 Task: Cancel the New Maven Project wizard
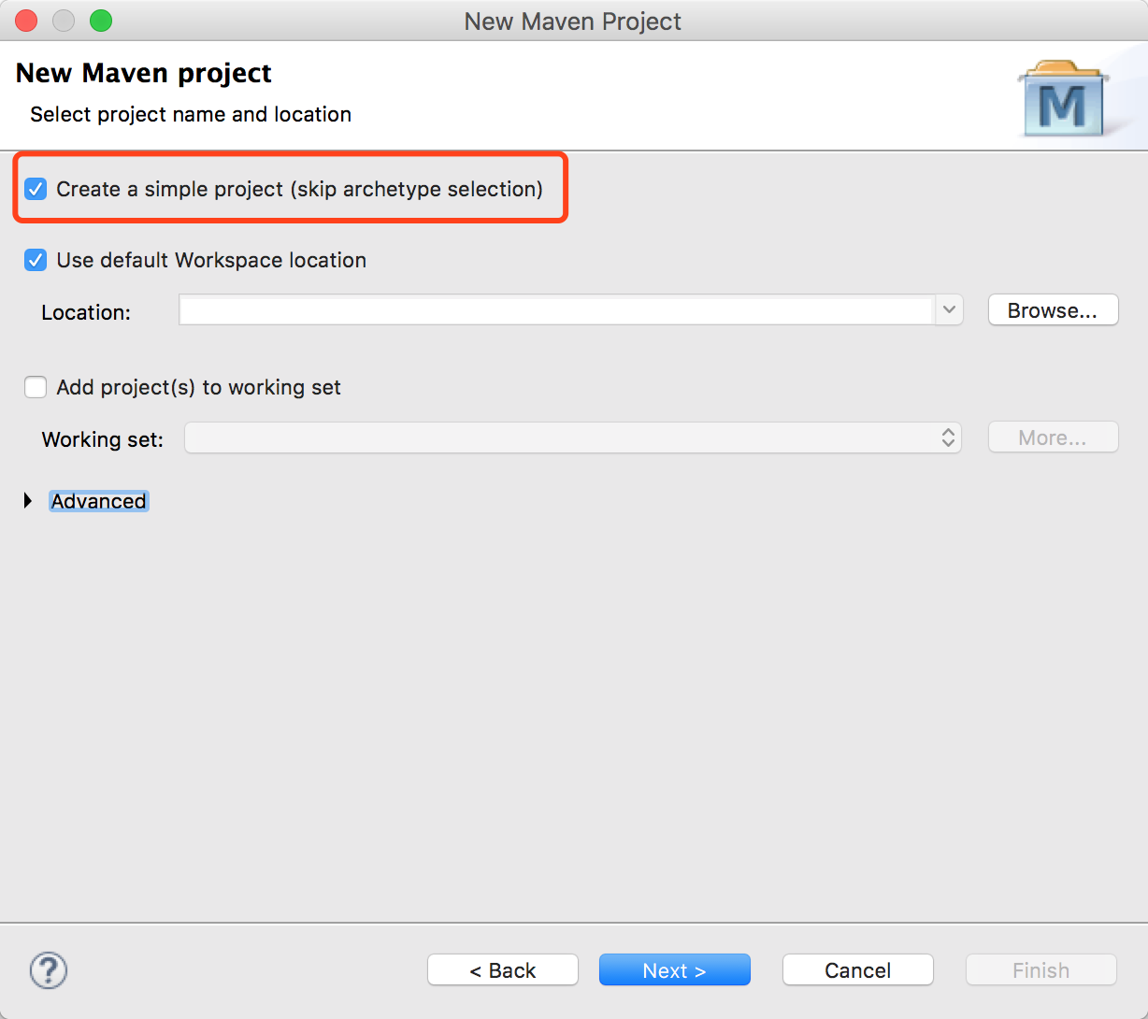[x=857, y=969]
